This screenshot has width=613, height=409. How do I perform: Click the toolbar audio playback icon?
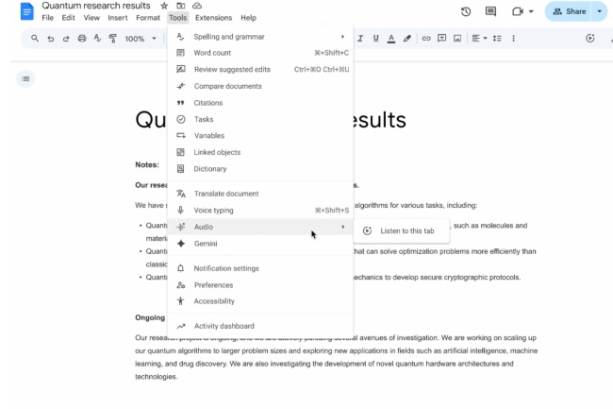[590, 39]
